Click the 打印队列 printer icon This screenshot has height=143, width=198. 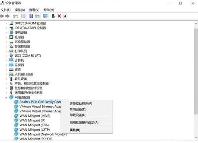point(11,51)
